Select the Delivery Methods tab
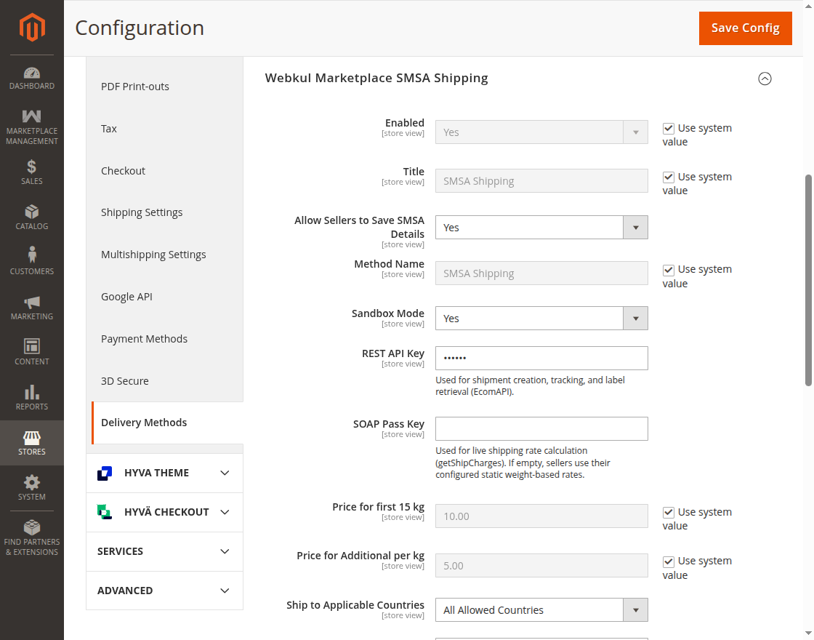 point(166,423)
